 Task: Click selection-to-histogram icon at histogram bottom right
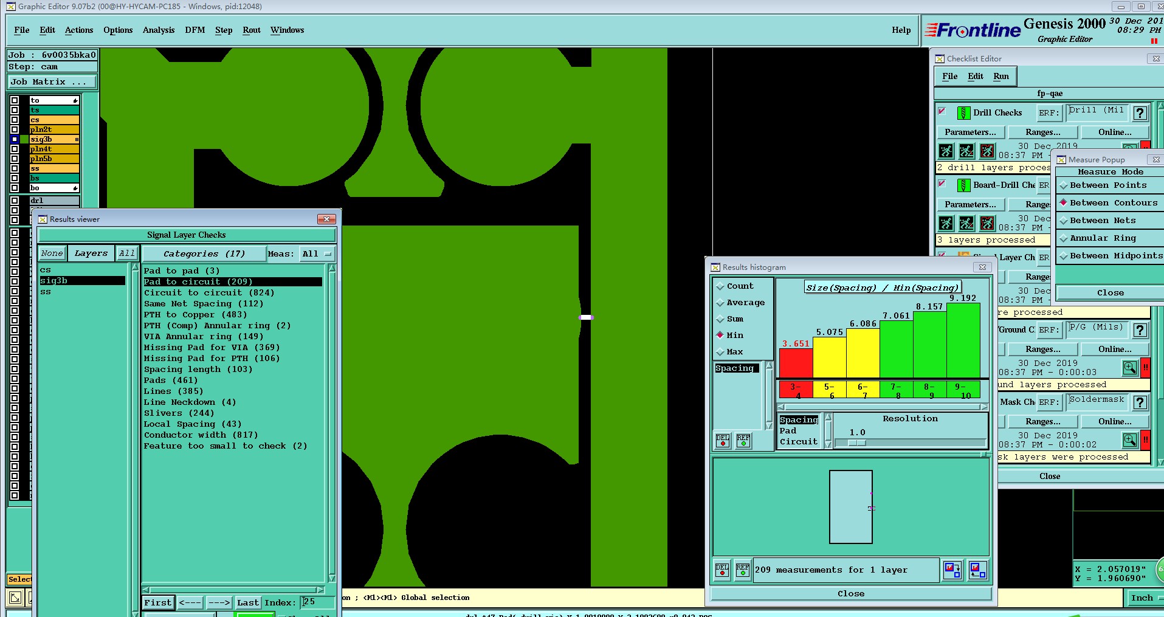coord(977,570)
